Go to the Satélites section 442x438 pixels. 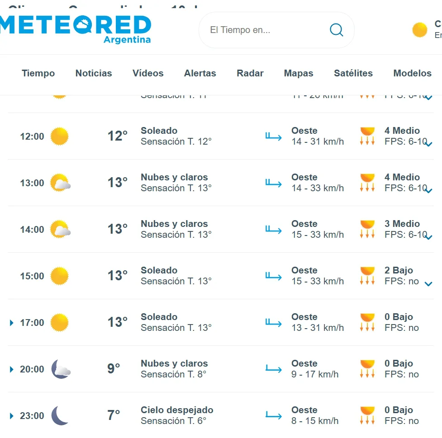pyautogui.click(x=353, y=73)
